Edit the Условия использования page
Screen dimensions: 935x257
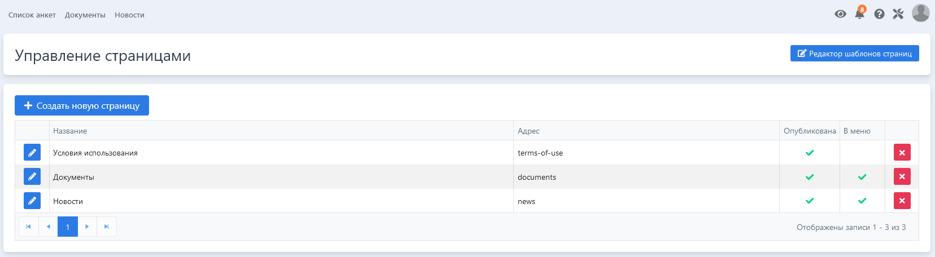(32, 153)
